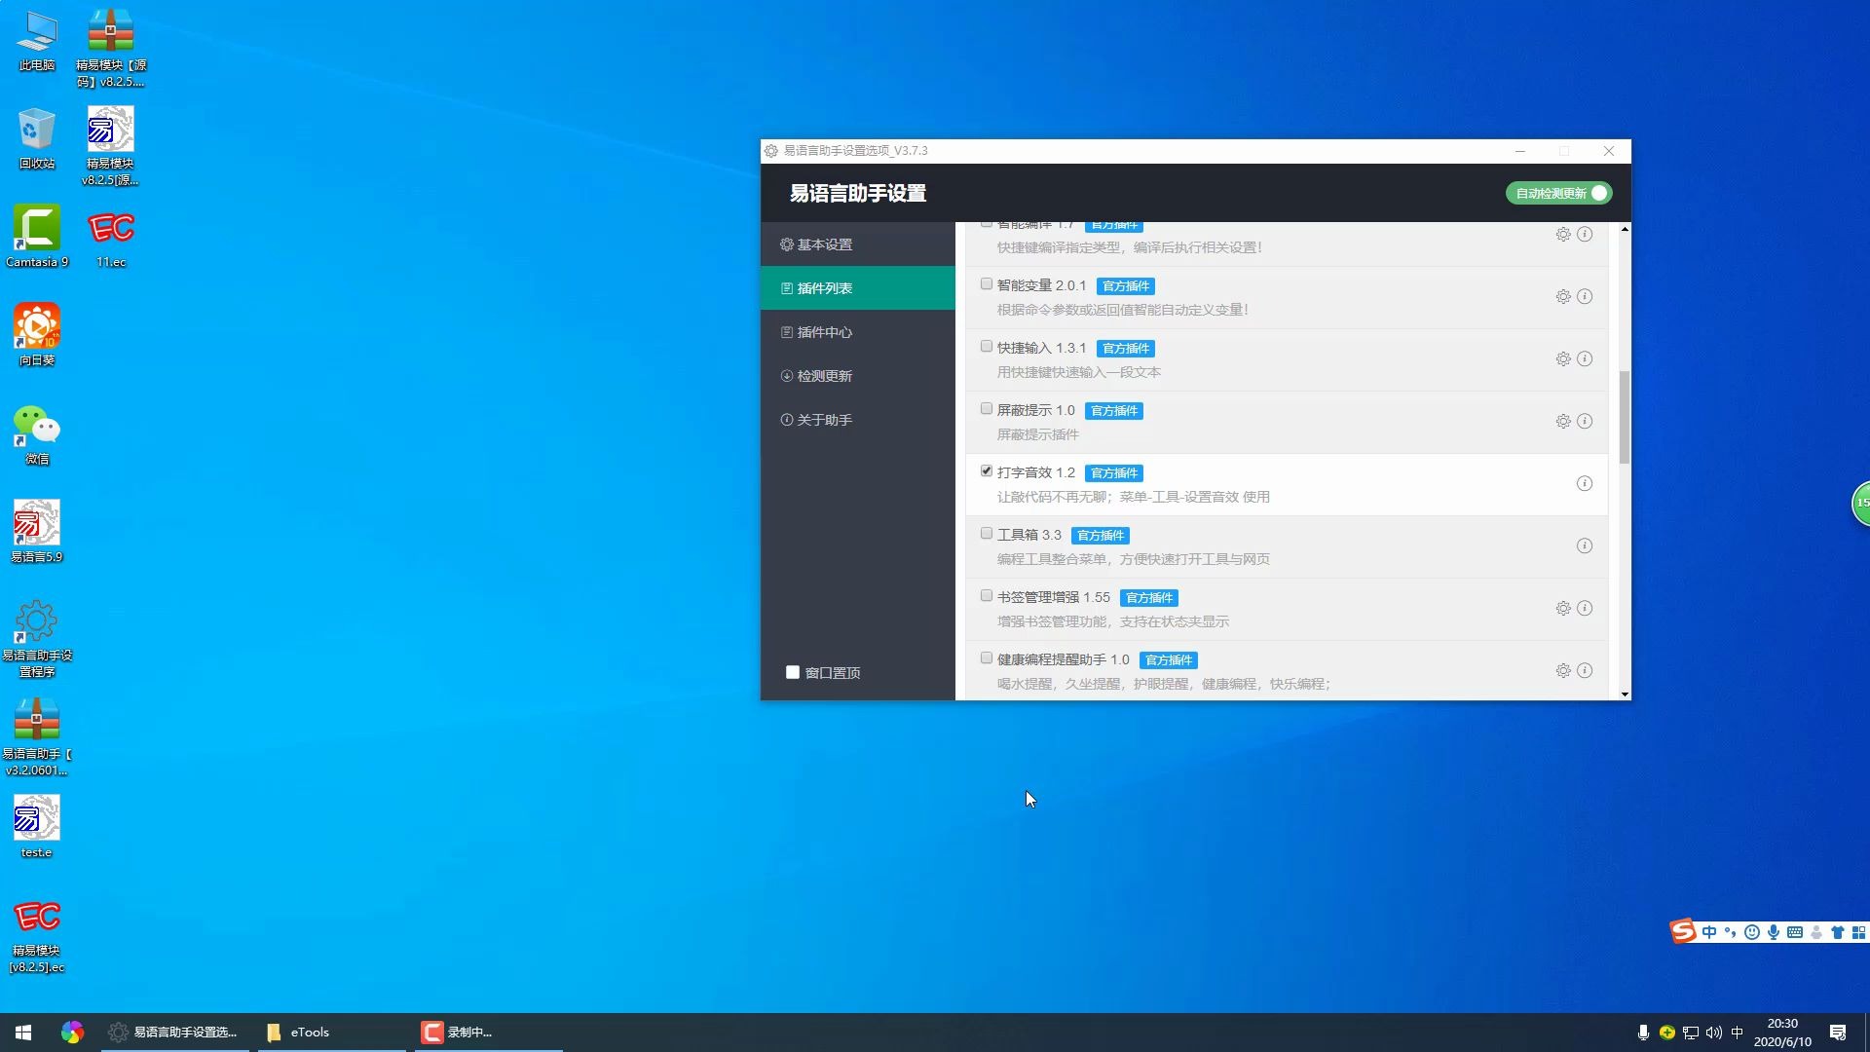Viewport: 1870px width, 1052px height.
Task: Show info icon for 工具箱 plugin
Action: (x=1585, y=545)
